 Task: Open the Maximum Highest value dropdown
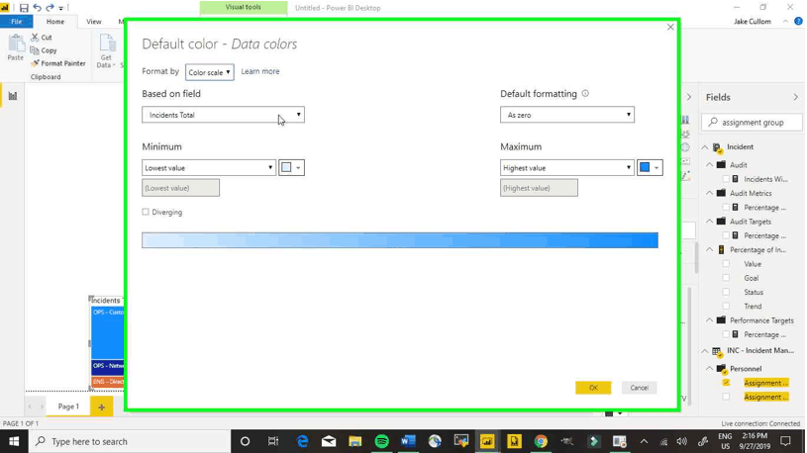pos(567,167)
